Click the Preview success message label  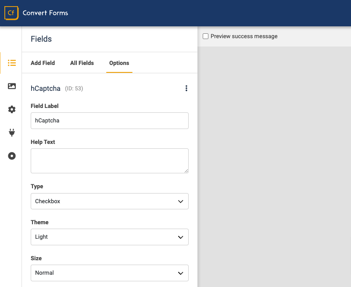click(244, 36)
